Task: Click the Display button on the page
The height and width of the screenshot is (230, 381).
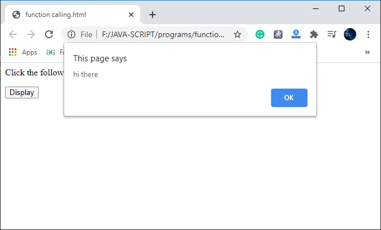Action: click(22, 93)
